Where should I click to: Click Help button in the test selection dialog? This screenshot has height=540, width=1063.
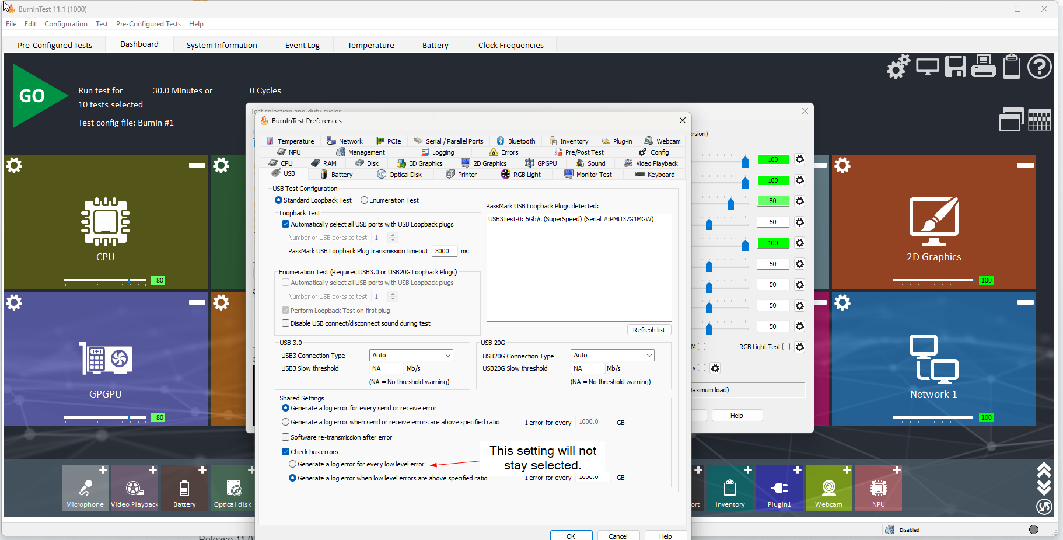click(x=737, y=416)
